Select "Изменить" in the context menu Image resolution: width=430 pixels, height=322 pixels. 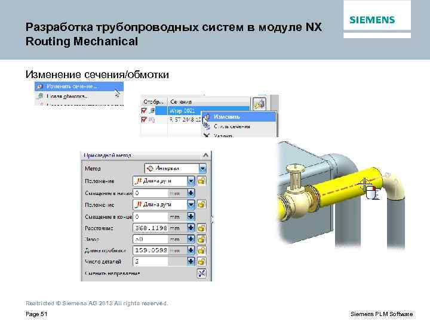tap(238, 117)
